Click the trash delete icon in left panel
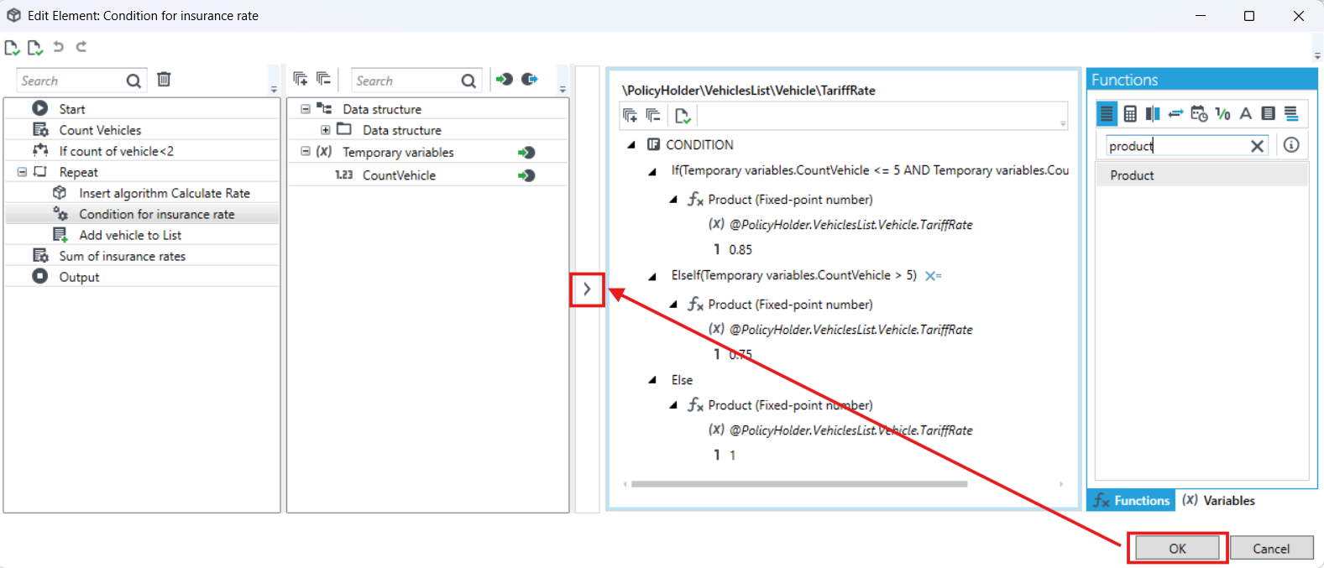 (x=164, y=80)
